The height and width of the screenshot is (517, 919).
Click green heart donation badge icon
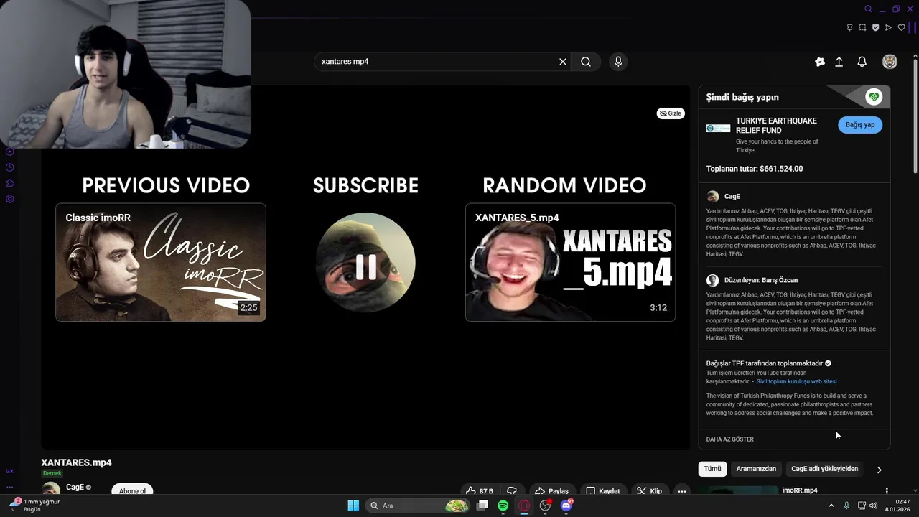(874, 97)
